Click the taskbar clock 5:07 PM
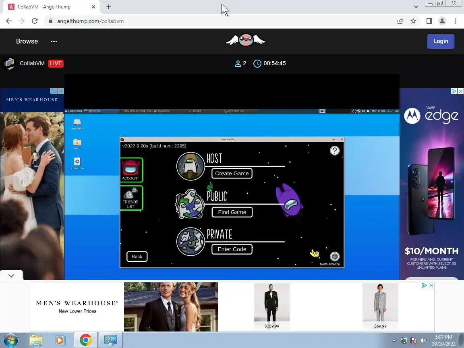464x348 pixels. click(443, 340)
